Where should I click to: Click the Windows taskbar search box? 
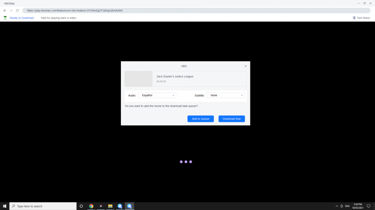(x=43, y=206)
